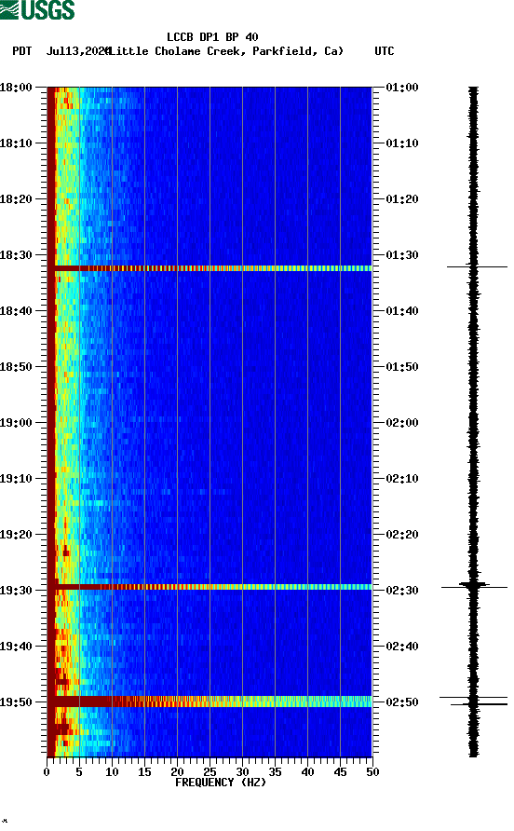This screenshot has width=514, height=831.
Task: Click the seismogram spike near 01:30 UTC
Action: click(x=477, y=266)
